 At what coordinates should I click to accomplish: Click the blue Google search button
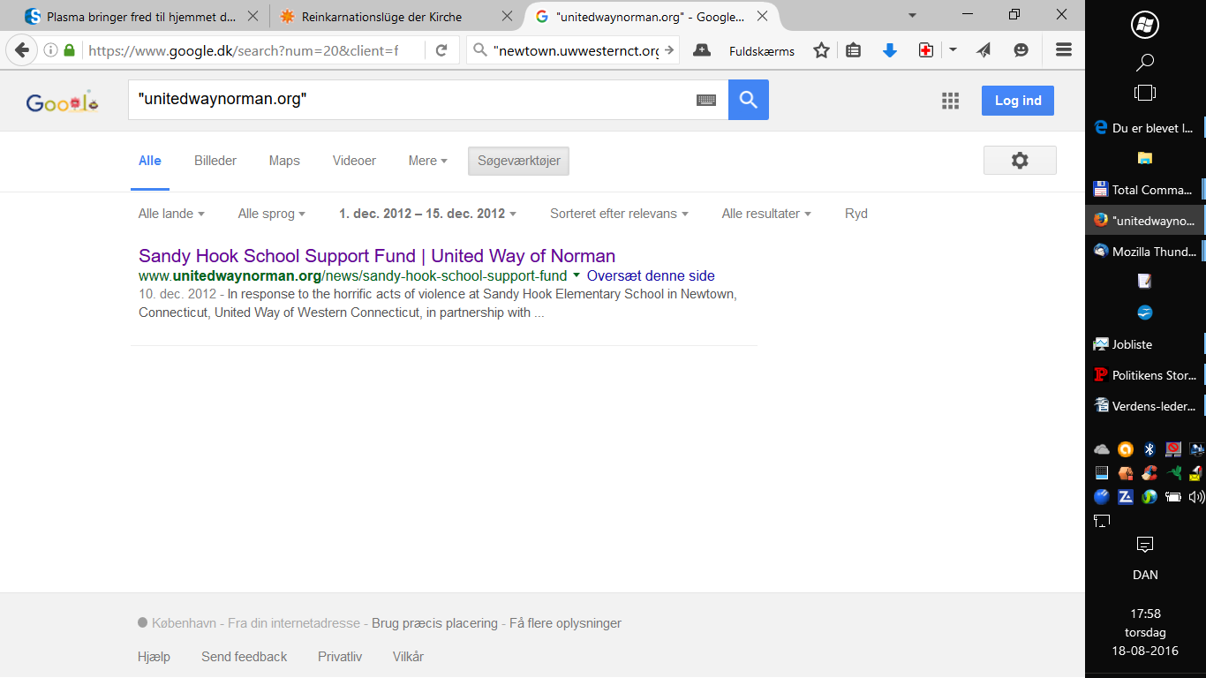pos(749,100)
